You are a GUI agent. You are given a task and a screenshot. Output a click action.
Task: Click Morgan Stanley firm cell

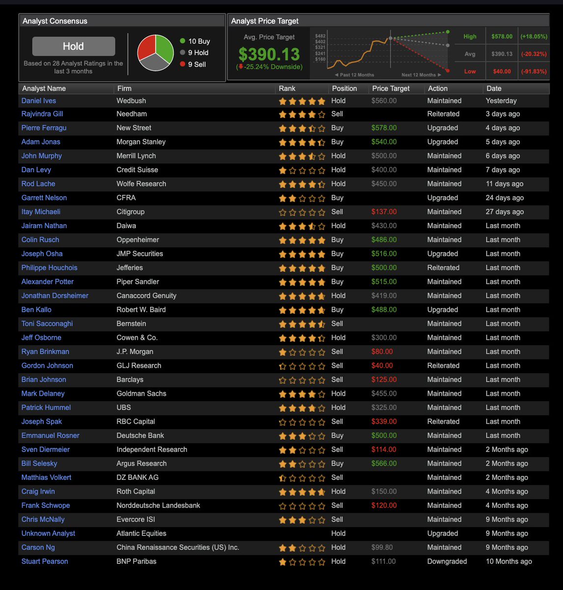tap(141, 142)
